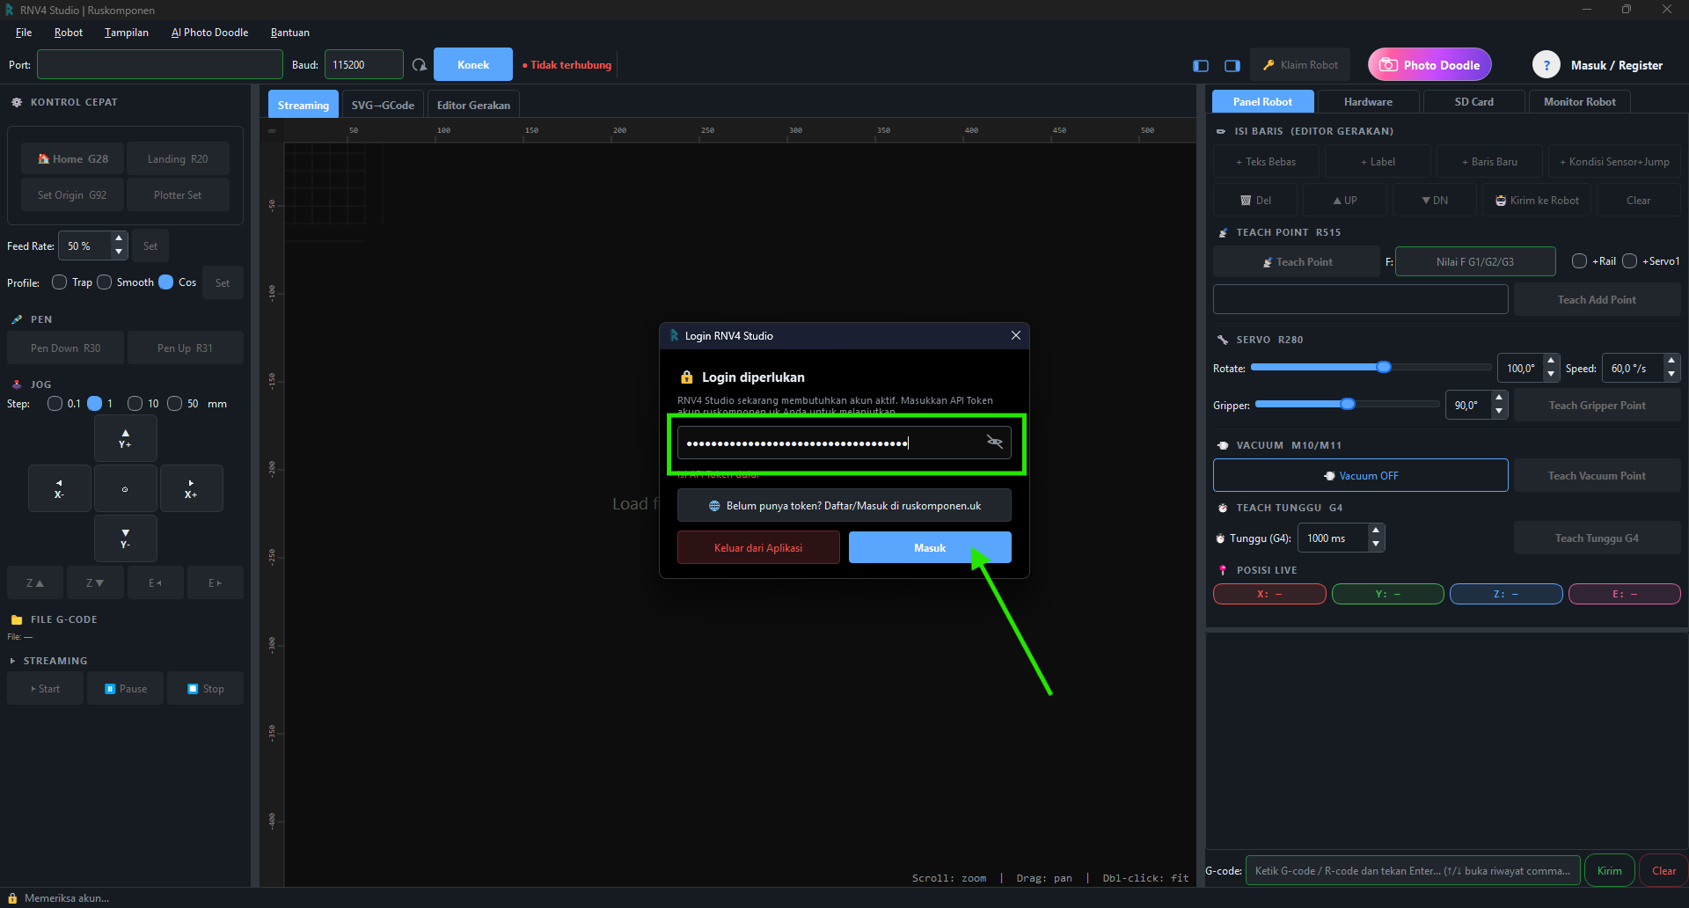
Task: Click the E right jog button
Action: [x=215, y=582]
